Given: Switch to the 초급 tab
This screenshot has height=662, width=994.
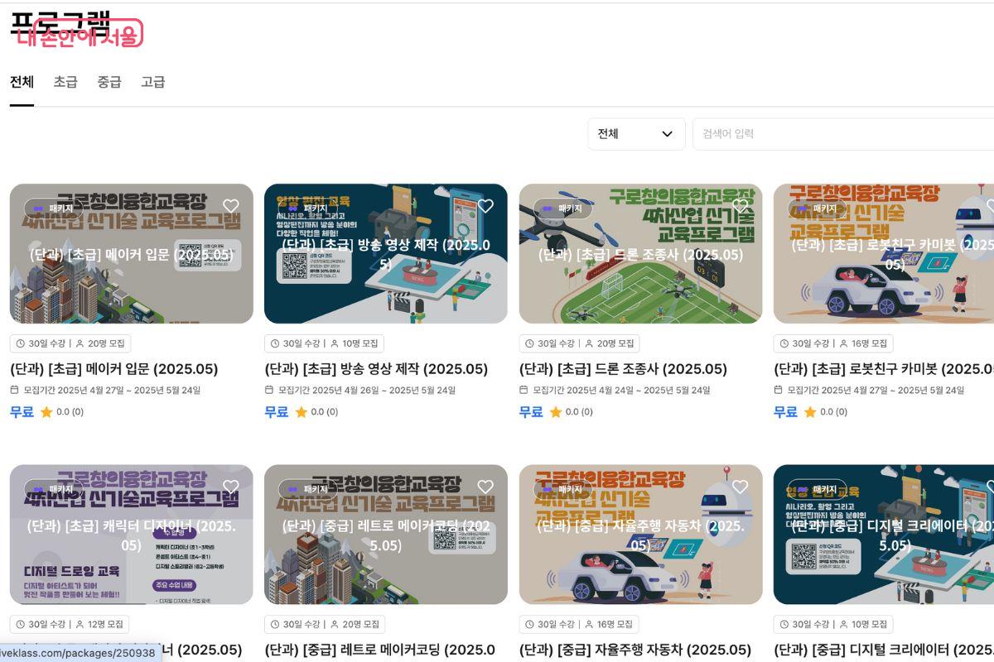Looking at the screenshot, I should point(65,82).
